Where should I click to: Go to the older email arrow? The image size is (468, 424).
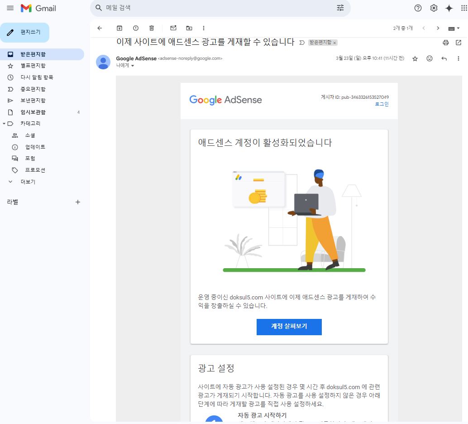(x=438, y=28)
